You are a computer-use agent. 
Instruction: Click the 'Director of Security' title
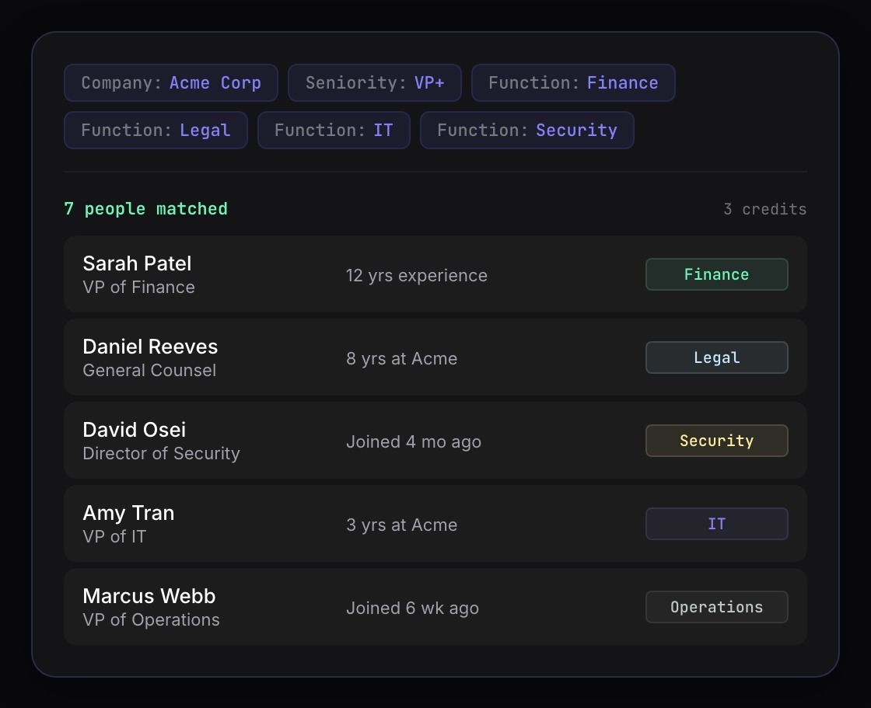point(161,454)
